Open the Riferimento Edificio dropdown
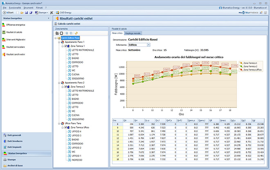This screenshot has width=270, height=170. pos(148,45)
